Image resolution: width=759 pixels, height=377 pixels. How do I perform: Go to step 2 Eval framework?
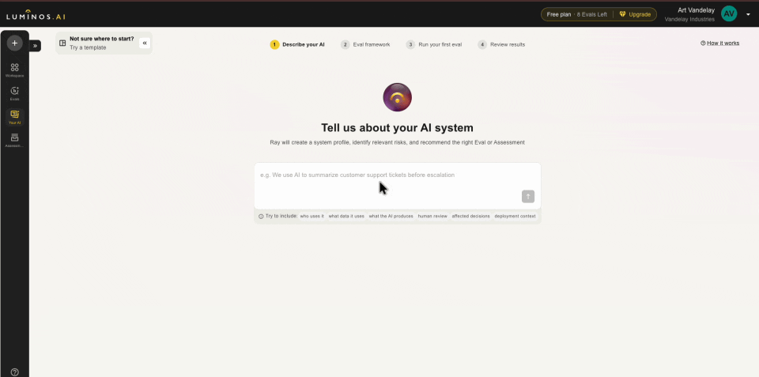365,44
